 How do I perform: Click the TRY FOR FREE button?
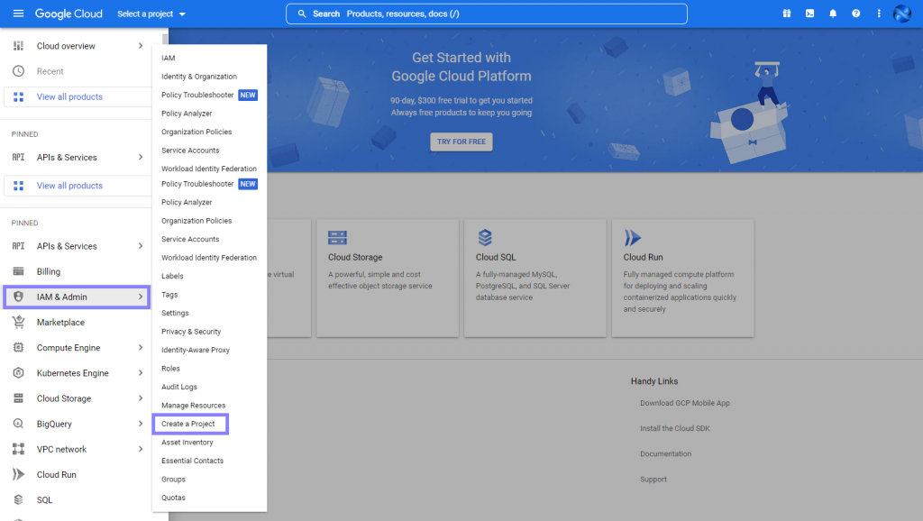[461, 142]
